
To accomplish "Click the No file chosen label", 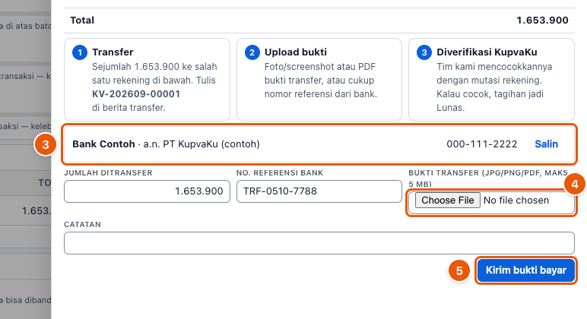I will [516, 200].
